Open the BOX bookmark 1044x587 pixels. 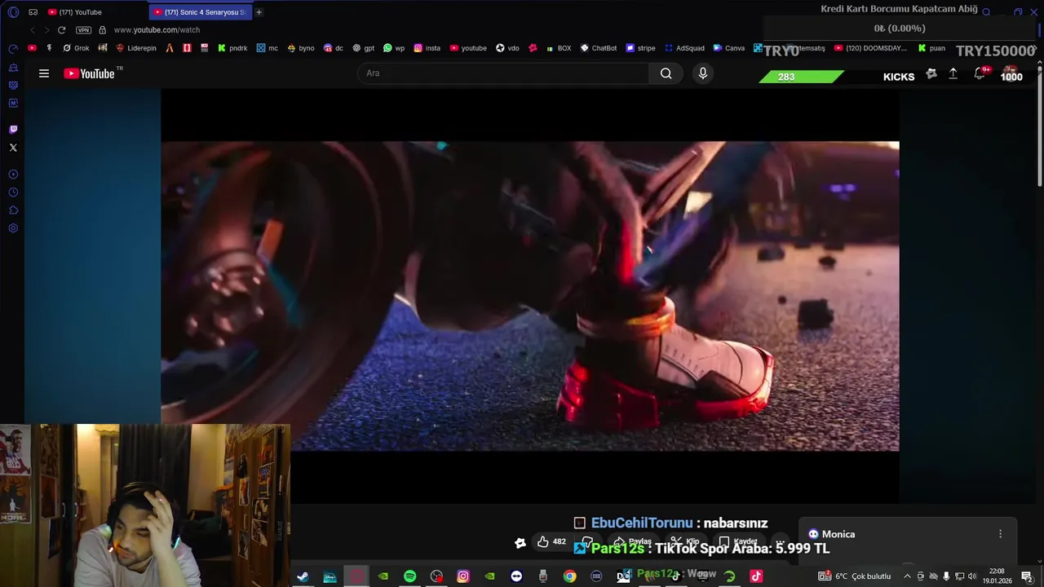coord(558,48)
